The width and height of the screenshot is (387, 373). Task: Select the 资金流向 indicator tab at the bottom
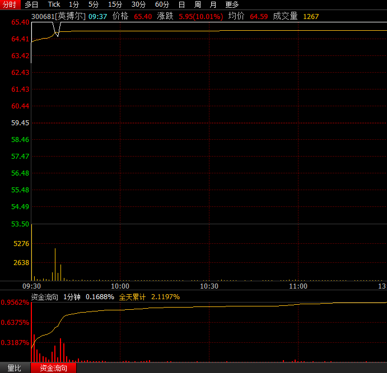[54, 368]
